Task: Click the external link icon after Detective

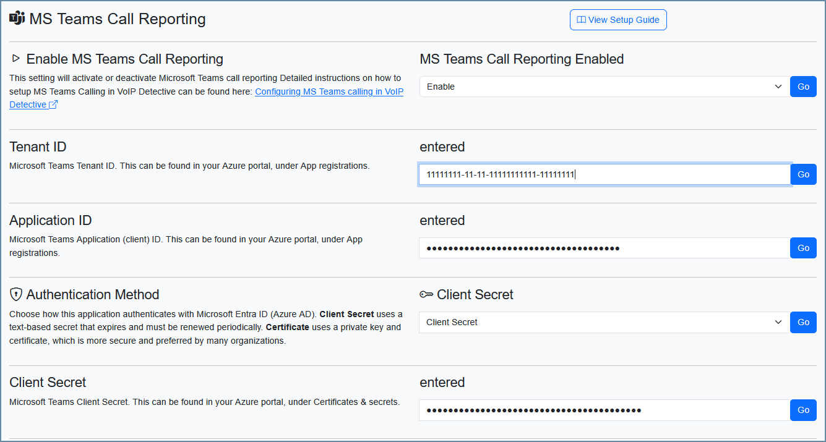Action: coord(53,104)
